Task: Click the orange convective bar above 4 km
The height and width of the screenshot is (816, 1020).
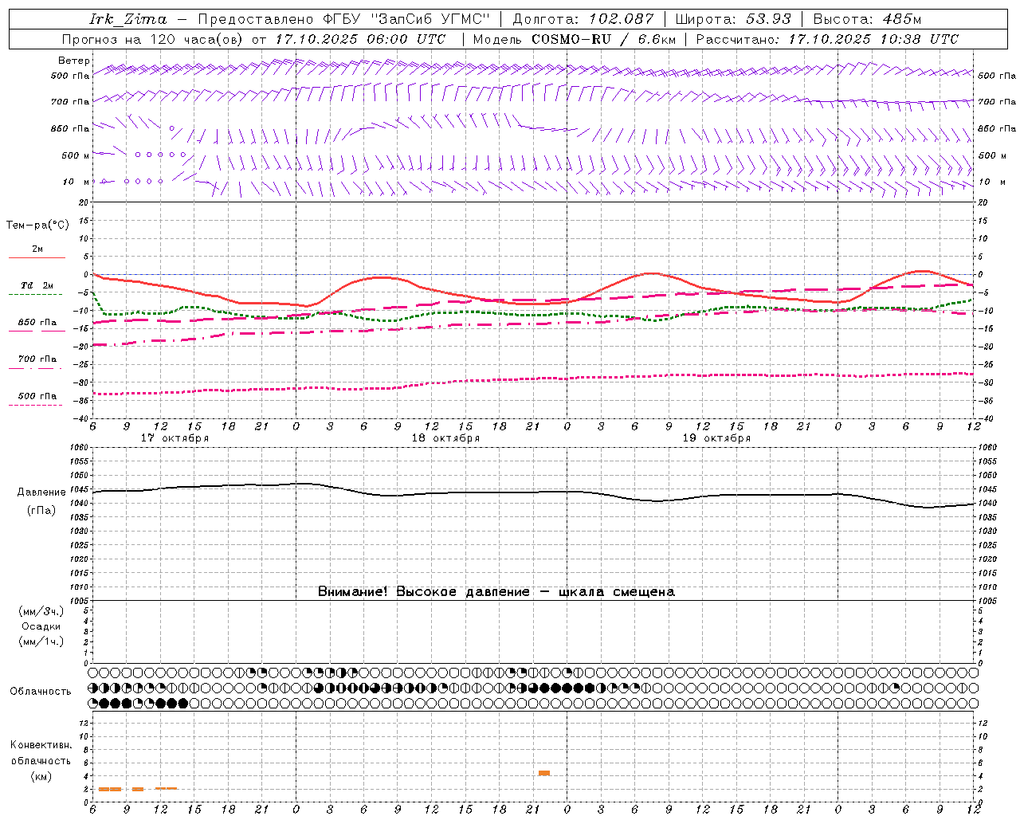Action: pos(544,773)
